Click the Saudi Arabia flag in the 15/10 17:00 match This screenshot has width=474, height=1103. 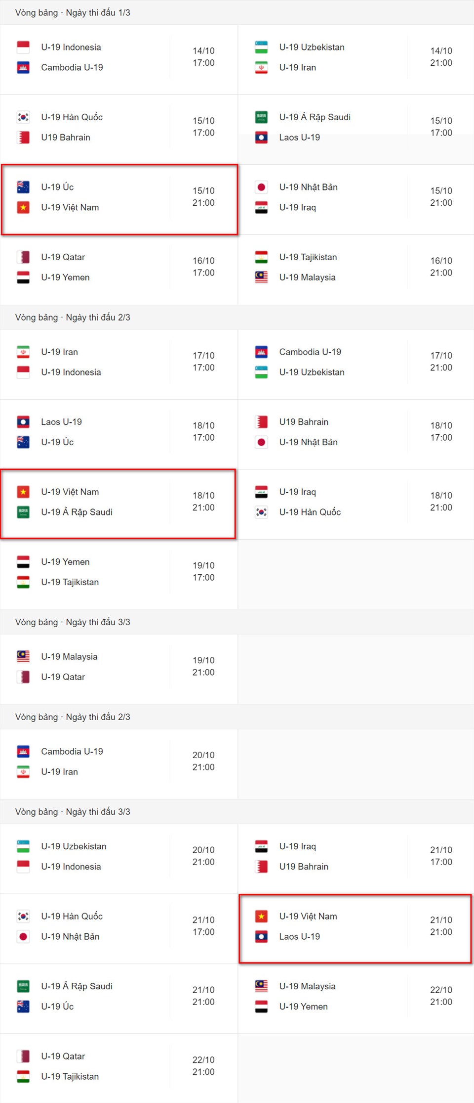pos(261,117)
